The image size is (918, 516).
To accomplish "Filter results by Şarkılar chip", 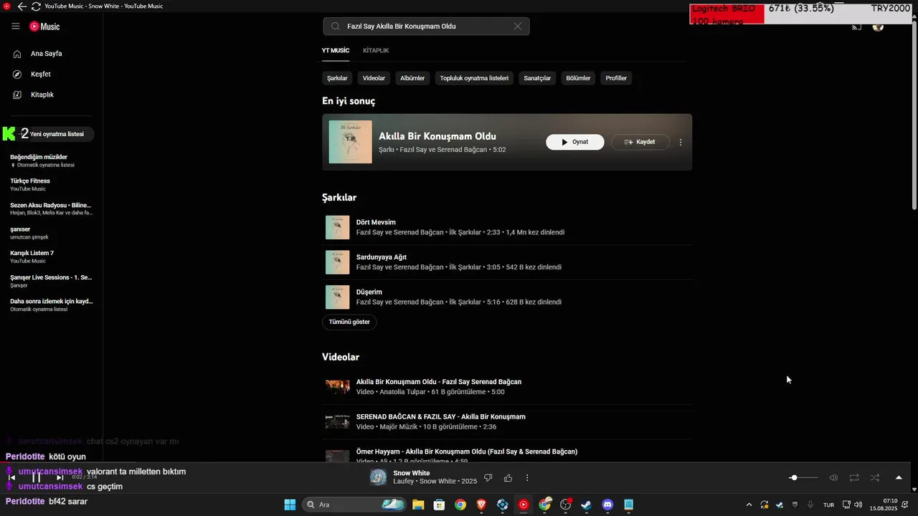I will (337, 78).
